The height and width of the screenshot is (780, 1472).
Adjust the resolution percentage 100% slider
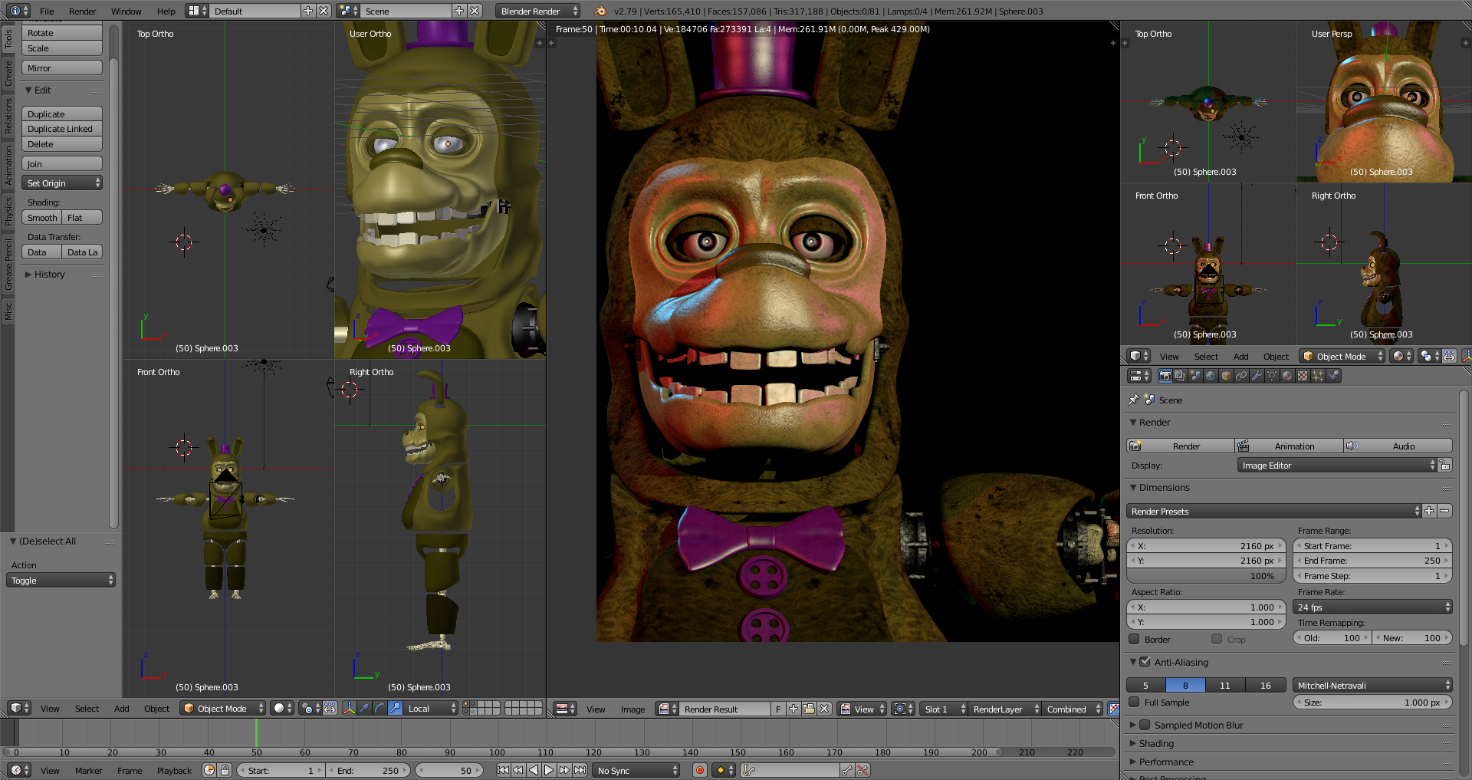click(1206, 576)
